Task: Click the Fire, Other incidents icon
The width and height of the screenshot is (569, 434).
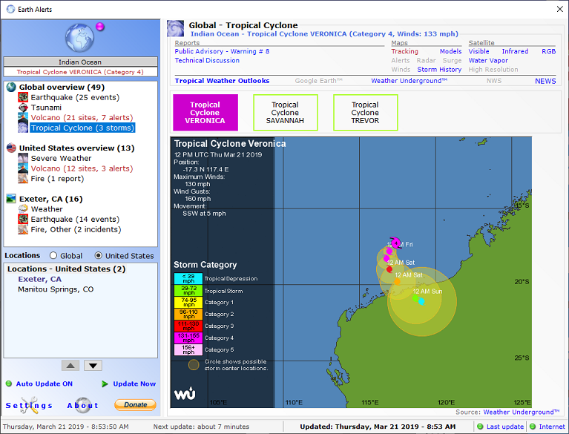Action: tap(23, 229)
